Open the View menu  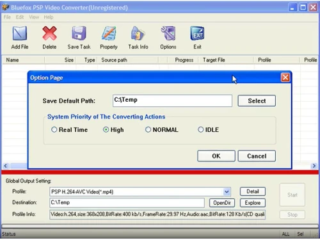[x=34, y=17]
